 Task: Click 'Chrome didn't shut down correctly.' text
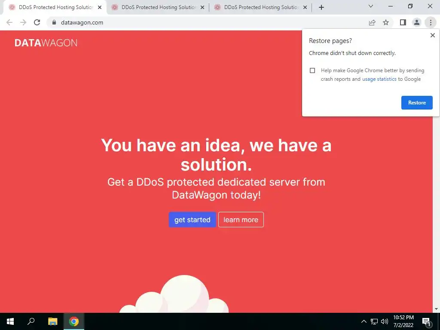tap(352, 53)
